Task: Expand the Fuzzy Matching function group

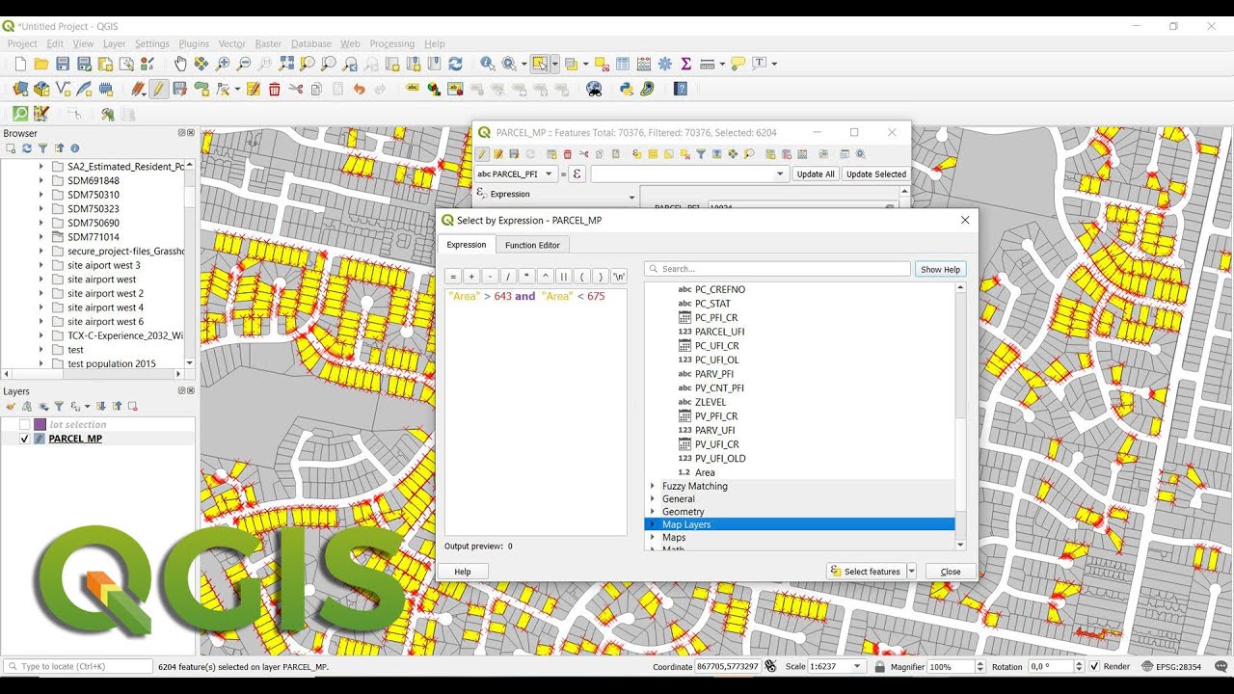Action: coord(653,487)
